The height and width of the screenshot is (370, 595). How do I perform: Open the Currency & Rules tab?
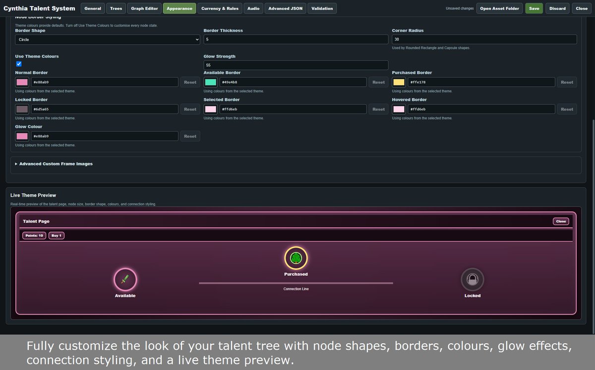[x=220, y=8]
